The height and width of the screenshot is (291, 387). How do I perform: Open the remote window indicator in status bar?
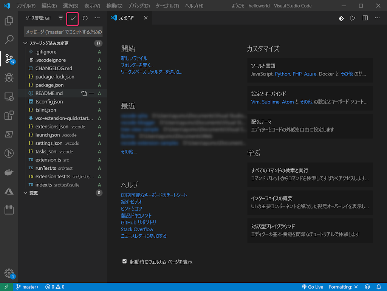(6, 287)
